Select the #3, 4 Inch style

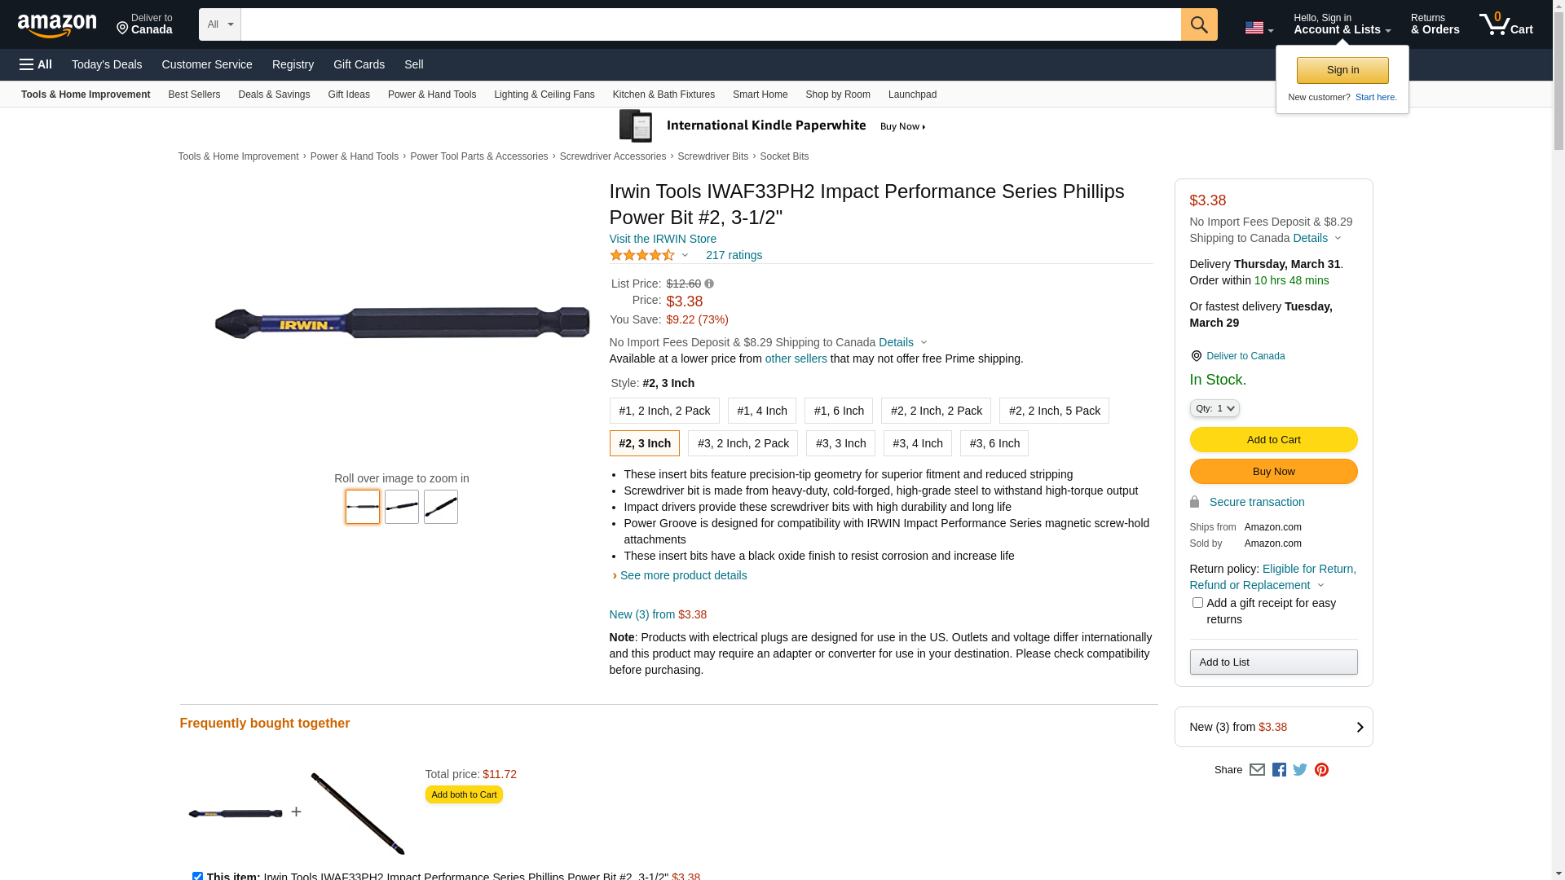[917, 443]
